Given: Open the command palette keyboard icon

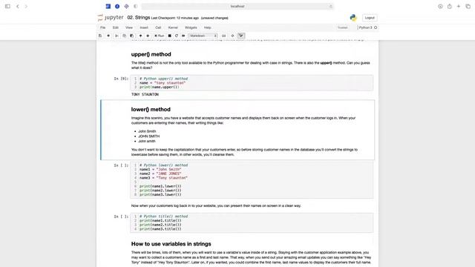Looking at the screenshot, I should click(224, 36).
